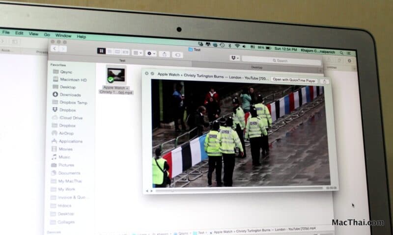Open the Arrange items dropdown
The width and height of the screenshot is (393, 235).
pyautogui.click(x=138, y=52)
